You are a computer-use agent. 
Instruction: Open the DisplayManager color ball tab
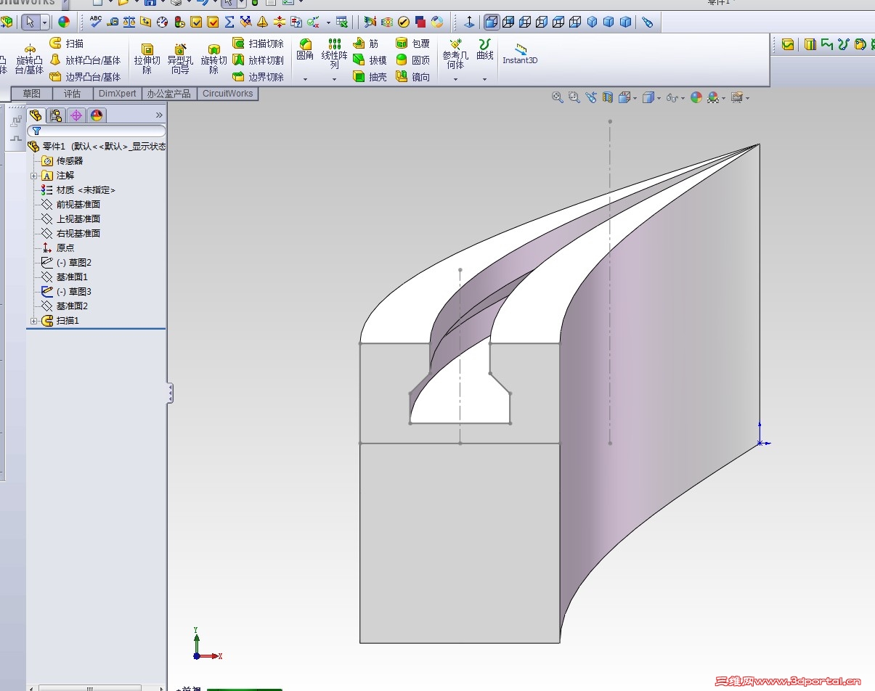coord(97,115)
